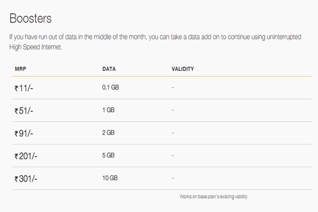Select the ₹11/- booster price
This screenshot has width=318, height=212.
coord(24,88)
